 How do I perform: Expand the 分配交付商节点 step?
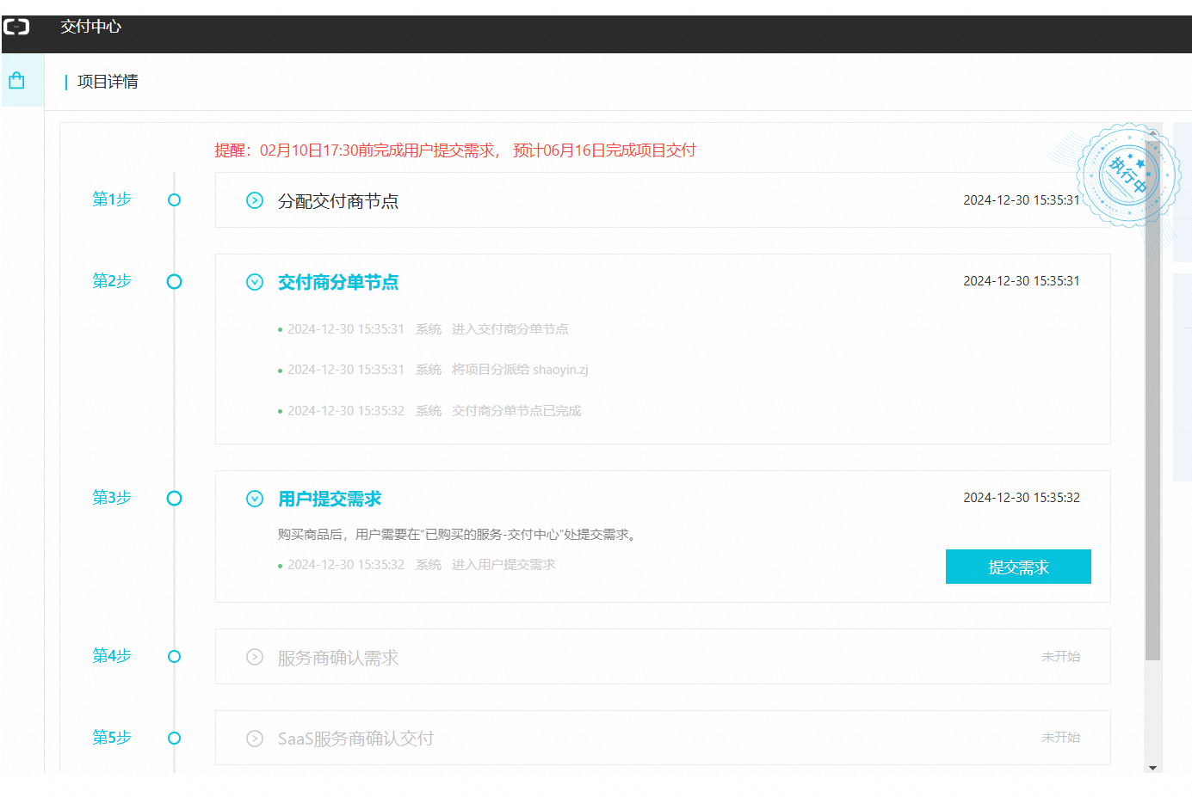coord(255,200)
